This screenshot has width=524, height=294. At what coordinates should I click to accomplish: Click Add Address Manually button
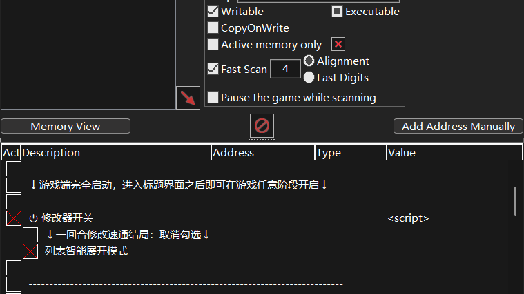[x=458, y=126]
